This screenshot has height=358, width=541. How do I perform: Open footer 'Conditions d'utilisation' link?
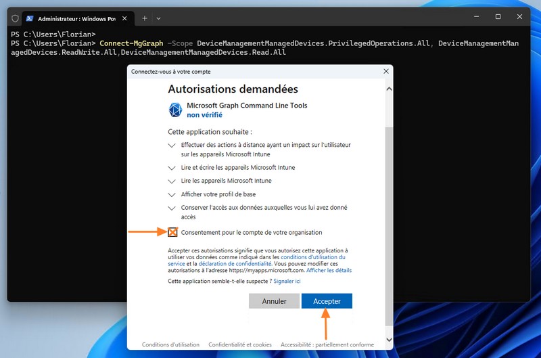pos(170,344)
